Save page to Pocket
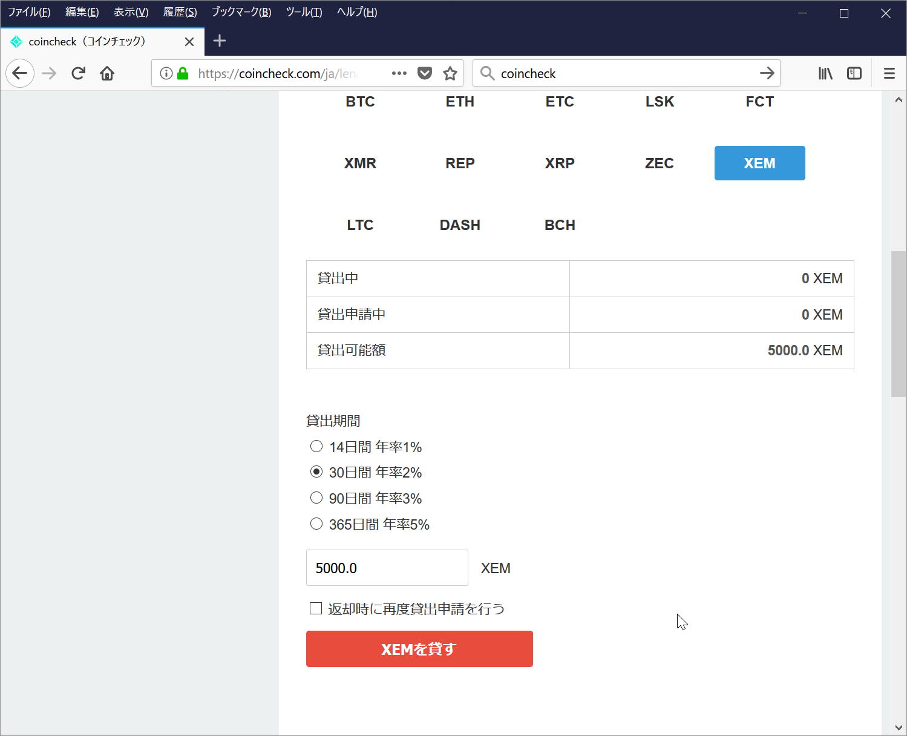This screenshot has width=907, height=736. click(x=425, y=73)
